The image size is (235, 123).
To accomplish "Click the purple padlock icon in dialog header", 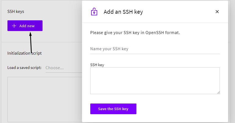I will tap(94, 12).
